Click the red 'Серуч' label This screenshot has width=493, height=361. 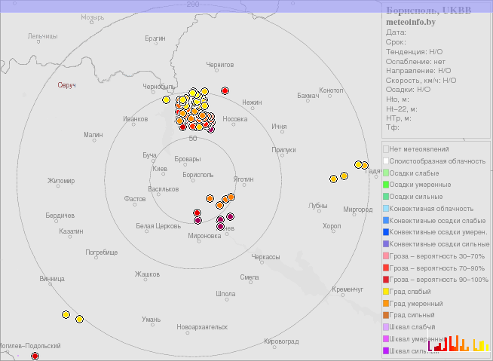click(66, 85)
